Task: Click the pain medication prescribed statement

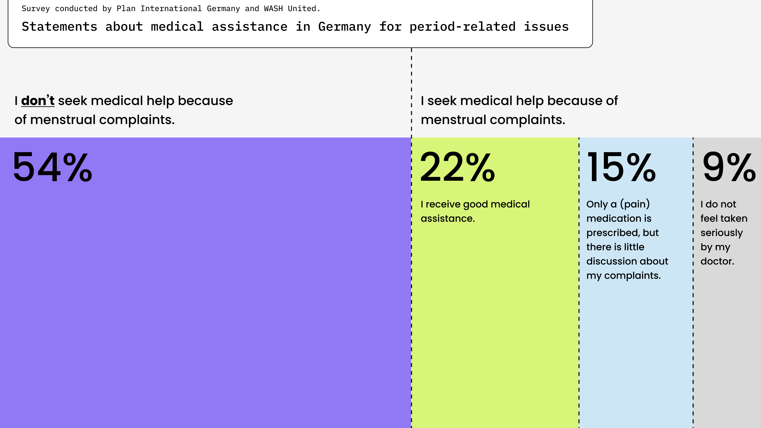Action: pyautogui.click(x=627, y=240)
